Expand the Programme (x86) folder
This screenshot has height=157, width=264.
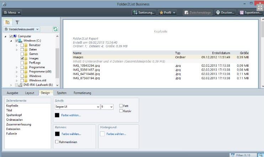(17, 72)
